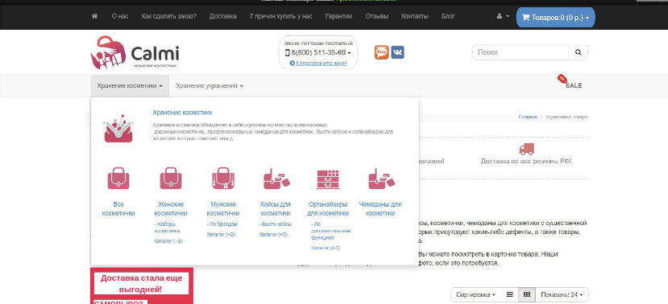Click the "Кейсы для косметики" case icon
668x304 pixels.
pos(276,179)
